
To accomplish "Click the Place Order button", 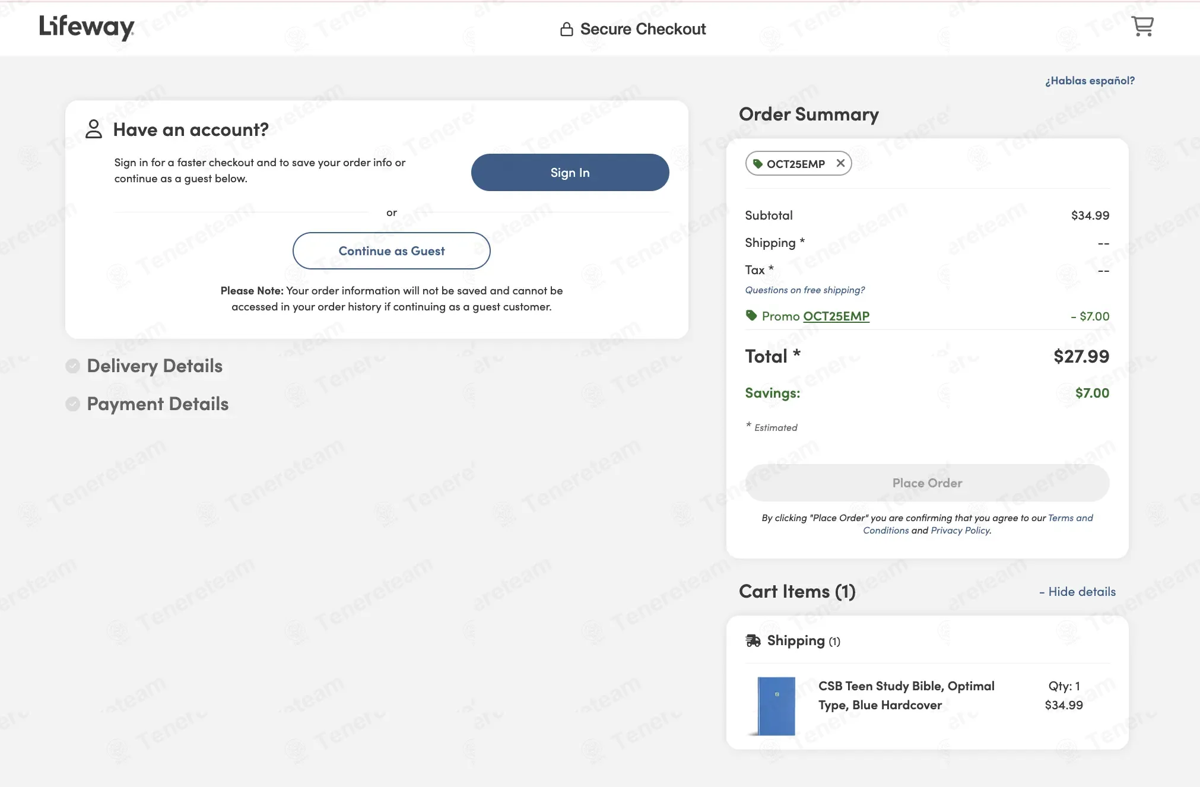I will click(927, 483).
